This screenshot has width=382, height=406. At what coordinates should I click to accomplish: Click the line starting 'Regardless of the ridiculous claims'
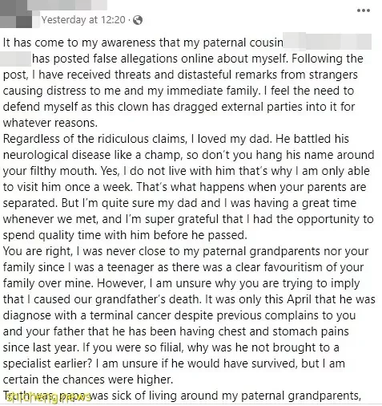pos(176,139)
